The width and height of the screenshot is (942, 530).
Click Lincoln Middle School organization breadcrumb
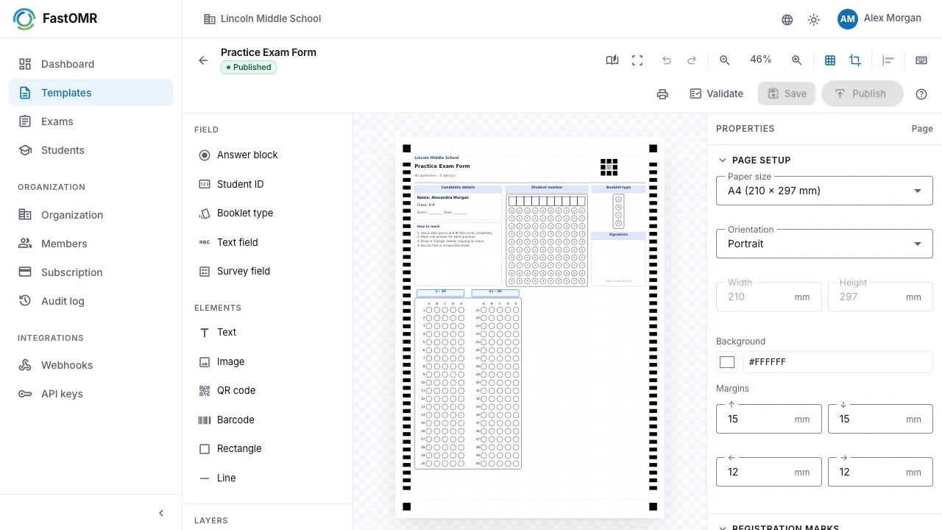click(x=263, y=19)
